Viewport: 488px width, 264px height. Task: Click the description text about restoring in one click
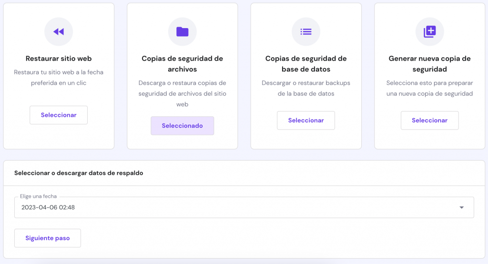[x=59, y=78]
